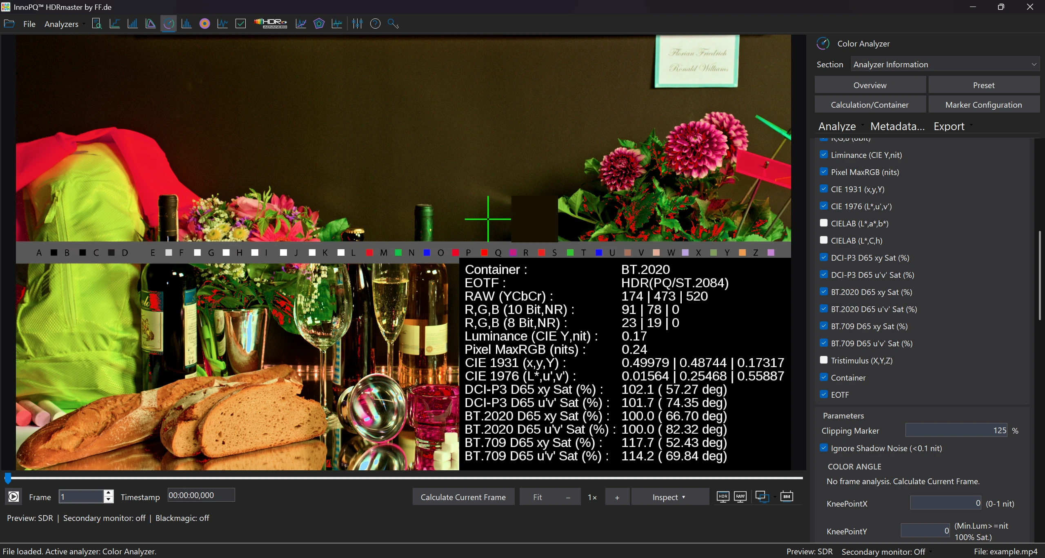Click the Fit zoom button
1045x558 pixels.
pyautogui.click(x=537, y=497)
